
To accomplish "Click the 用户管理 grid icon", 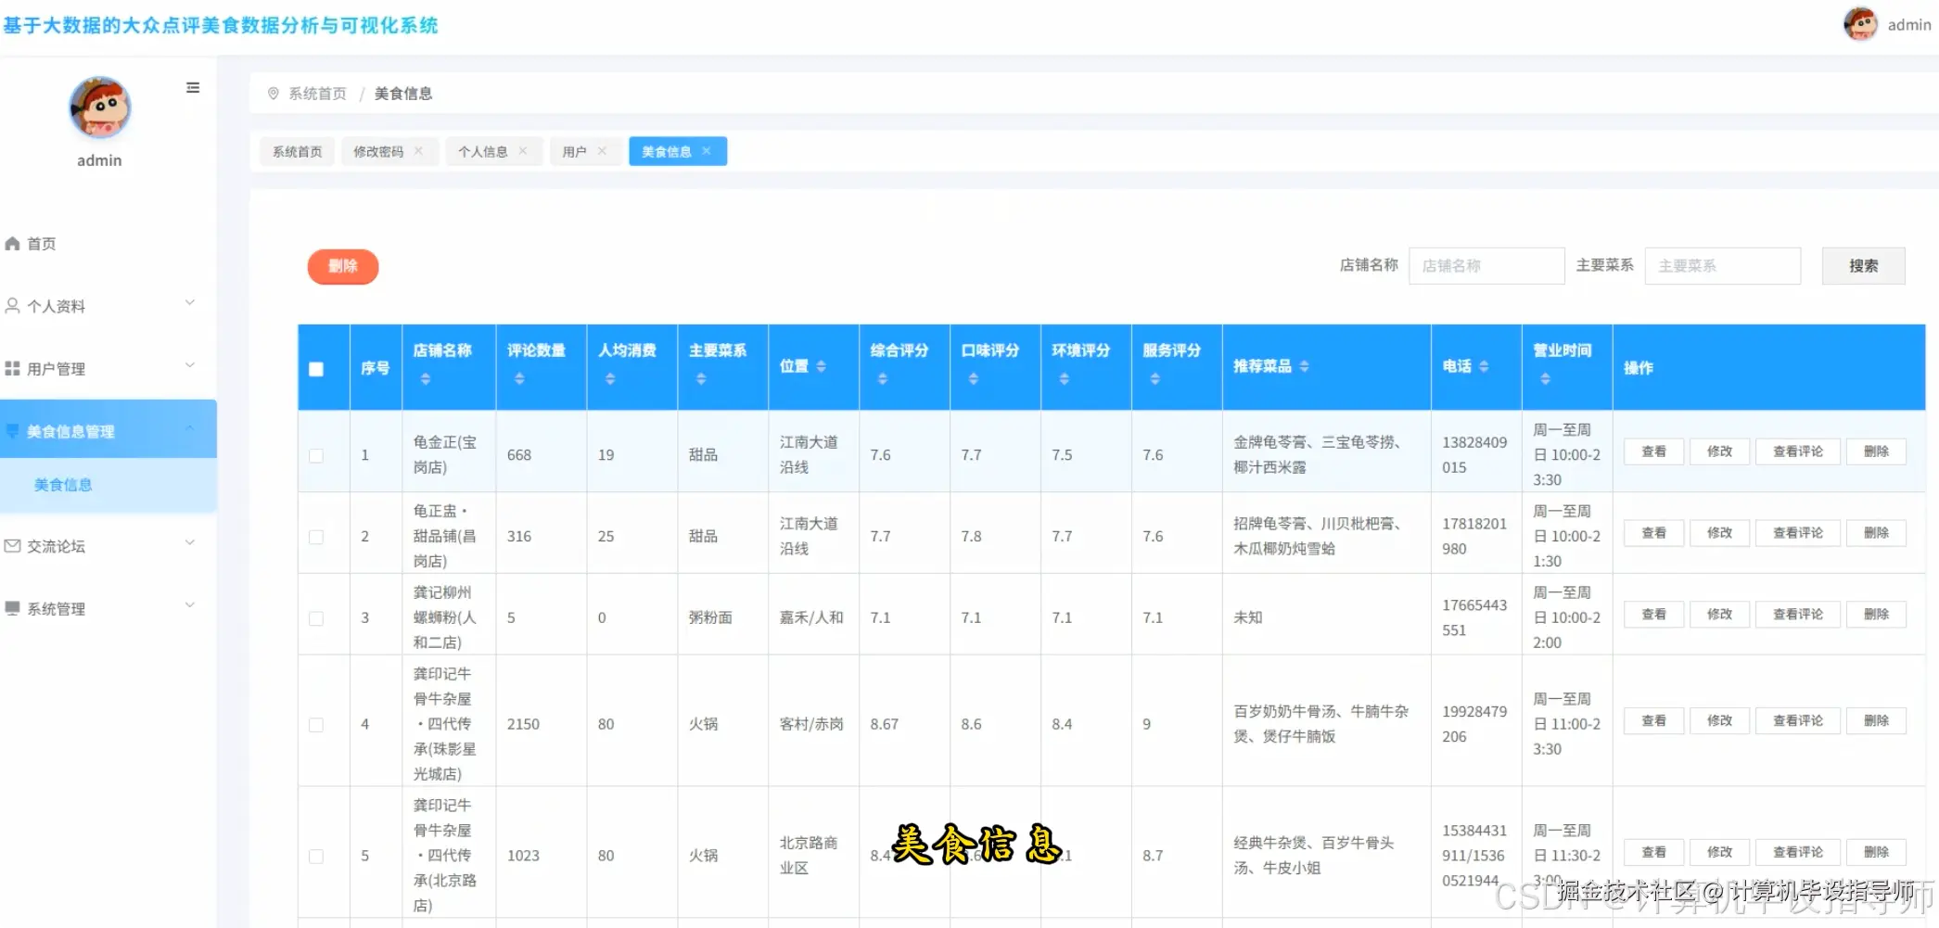I will (12, 367).
